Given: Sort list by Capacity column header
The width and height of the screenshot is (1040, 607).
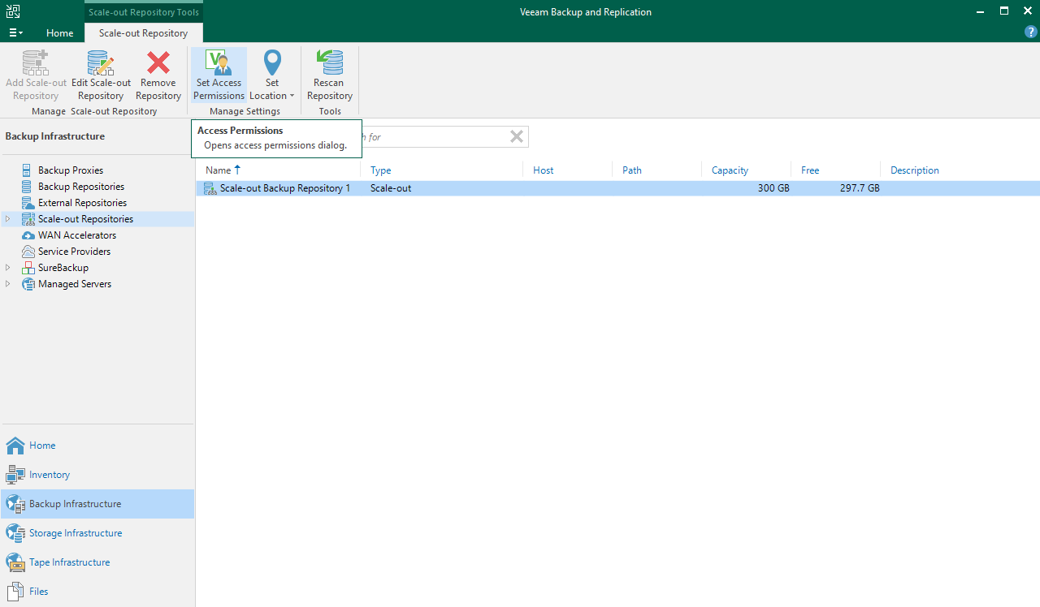Looking at the screenshot, I should click(730, 170).
